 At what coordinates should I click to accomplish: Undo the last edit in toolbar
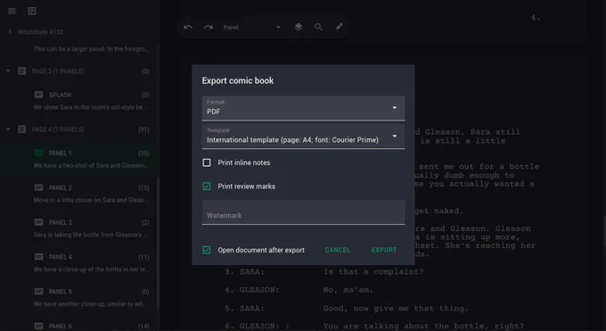coord(188,27)
